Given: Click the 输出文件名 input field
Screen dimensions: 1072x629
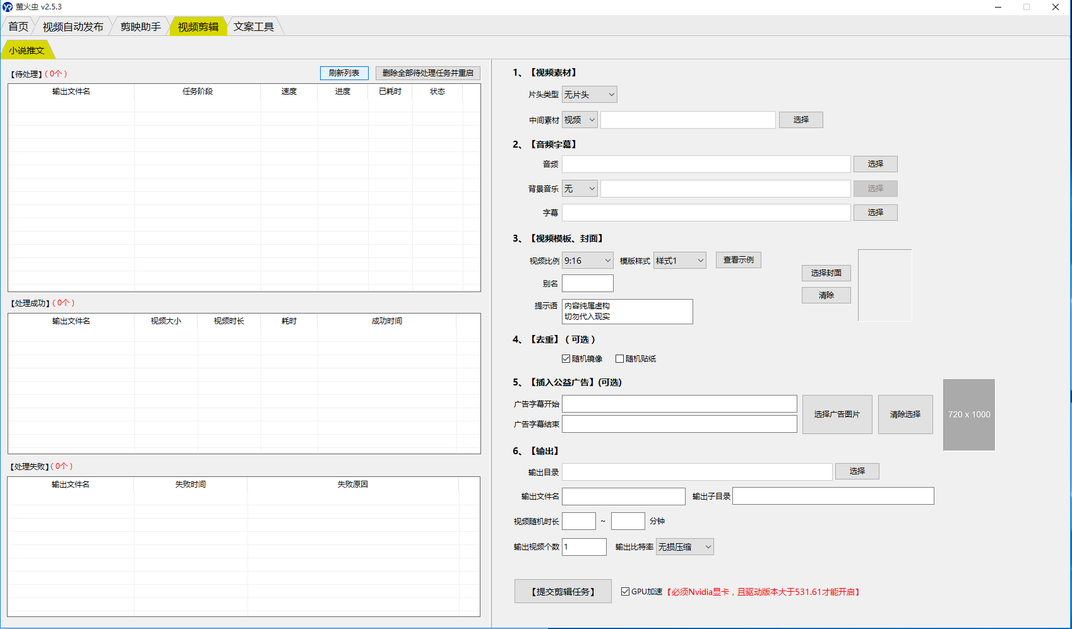Looking at the screenshot, I should click(x=623, y=497).
